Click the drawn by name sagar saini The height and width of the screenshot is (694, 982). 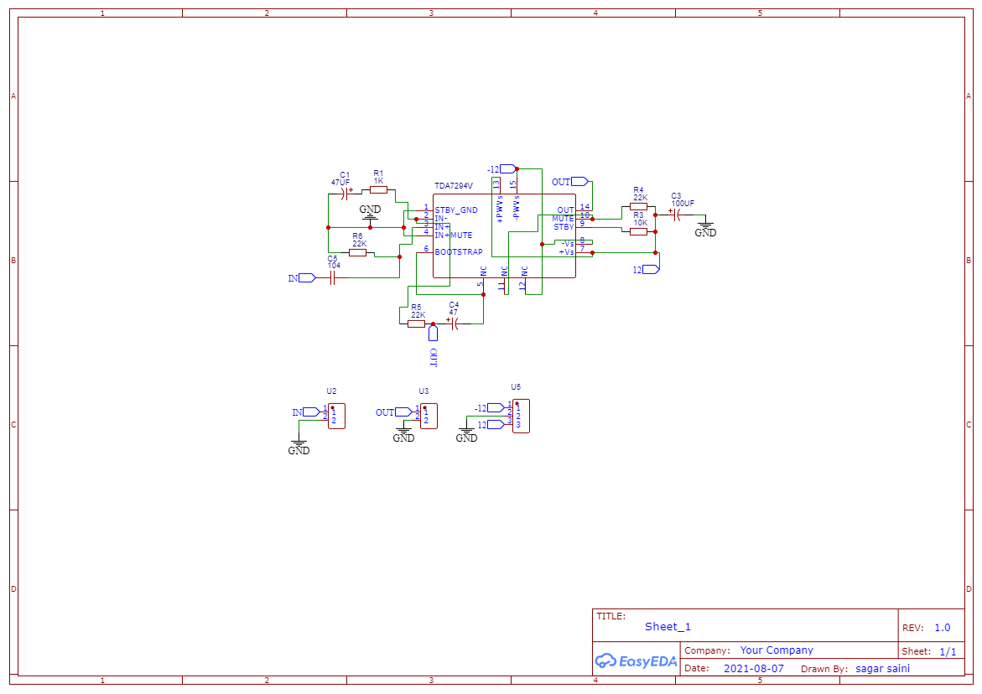(x=882, y=668)
